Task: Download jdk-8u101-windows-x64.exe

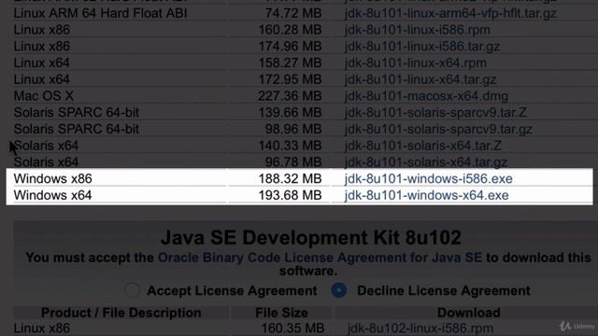Action: (x=426, y=195)
